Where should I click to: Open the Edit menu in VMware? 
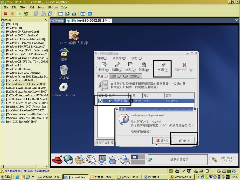click(x=14, y=7)
